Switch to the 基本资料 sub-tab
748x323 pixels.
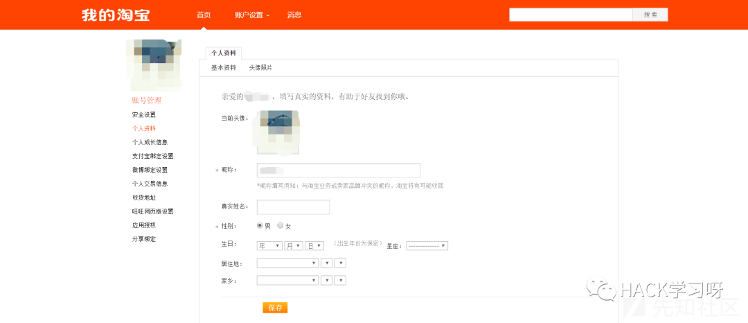click(x=224, y=68)
